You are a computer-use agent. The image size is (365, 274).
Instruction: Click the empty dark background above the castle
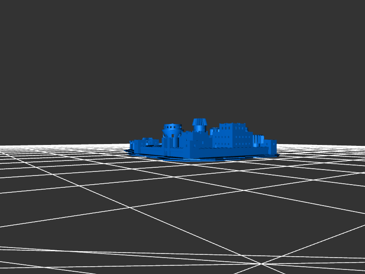182,55
